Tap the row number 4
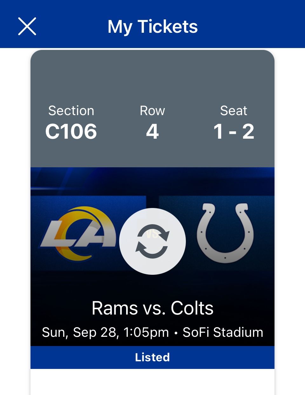The width and height of the screenshot is (305, 395). pos(152,131)
